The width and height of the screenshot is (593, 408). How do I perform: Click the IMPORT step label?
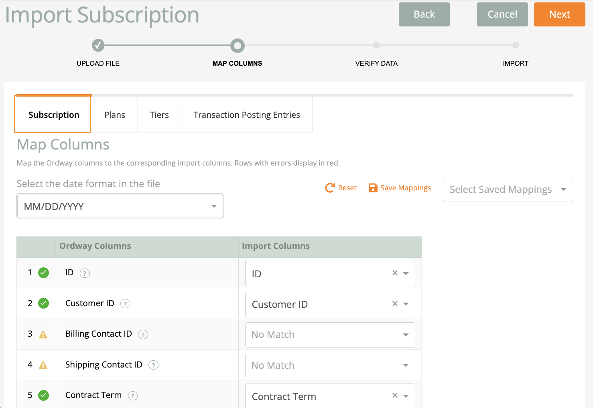516,63
